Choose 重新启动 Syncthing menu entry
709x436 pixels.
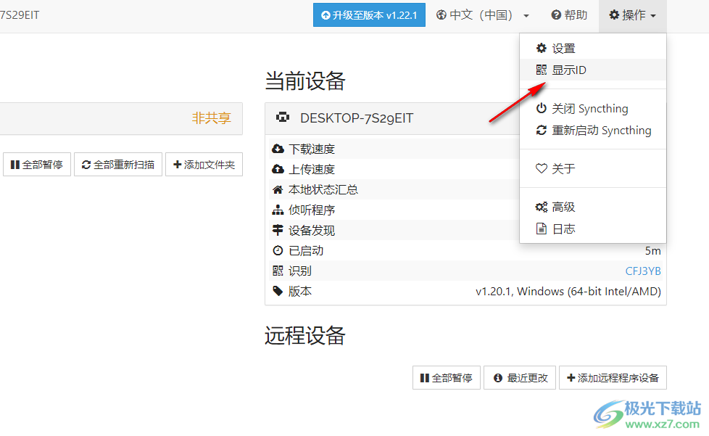point(593,131)
